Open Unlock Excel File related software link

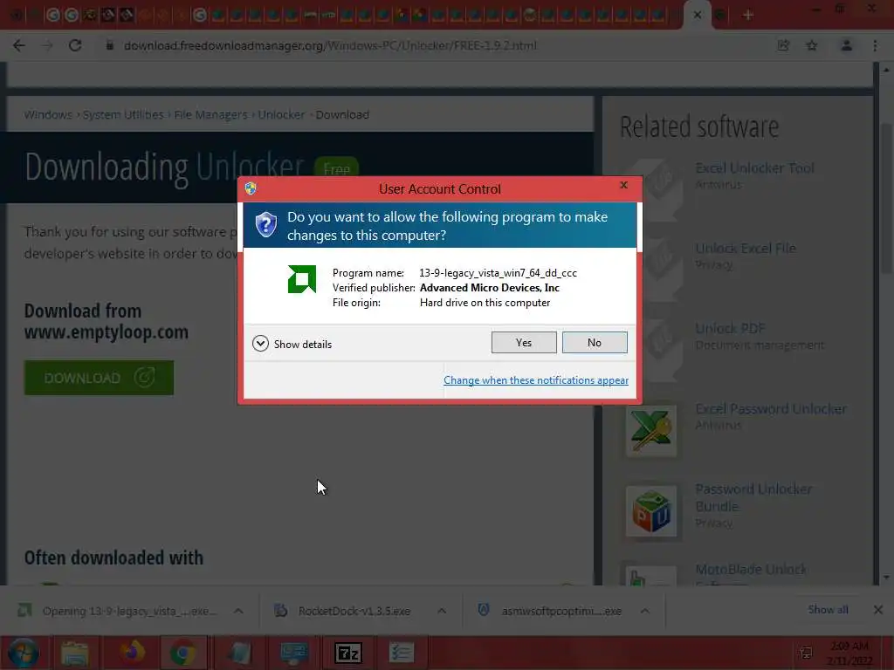[x=746, y=249]
